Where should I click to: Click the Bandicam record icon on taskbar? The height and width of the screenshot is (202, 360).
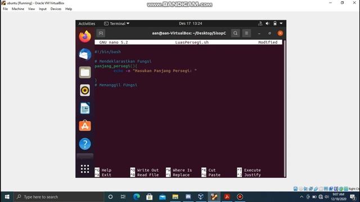point(240,197)
